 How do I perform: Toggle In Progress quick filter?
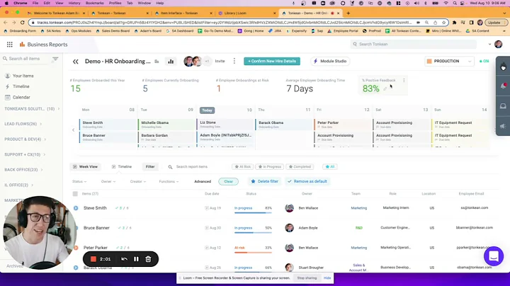coord(270,167)
